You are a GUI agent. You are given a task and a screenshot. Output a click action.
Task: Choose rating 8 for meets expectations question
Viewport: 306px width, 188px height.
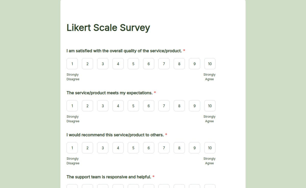click(x=179, y=106)
